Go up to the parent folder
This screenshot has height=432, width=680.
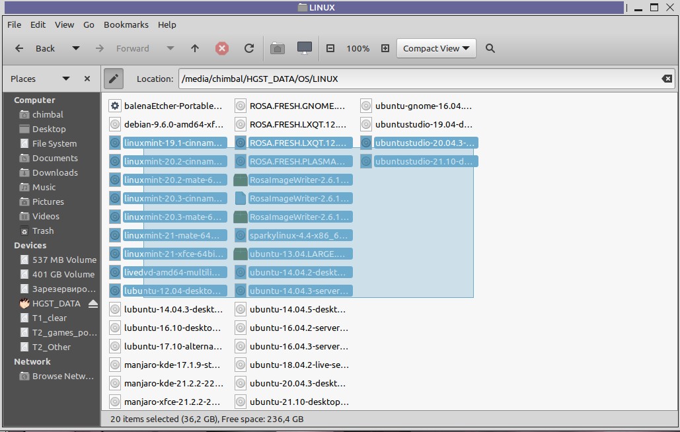coord(195,48)
